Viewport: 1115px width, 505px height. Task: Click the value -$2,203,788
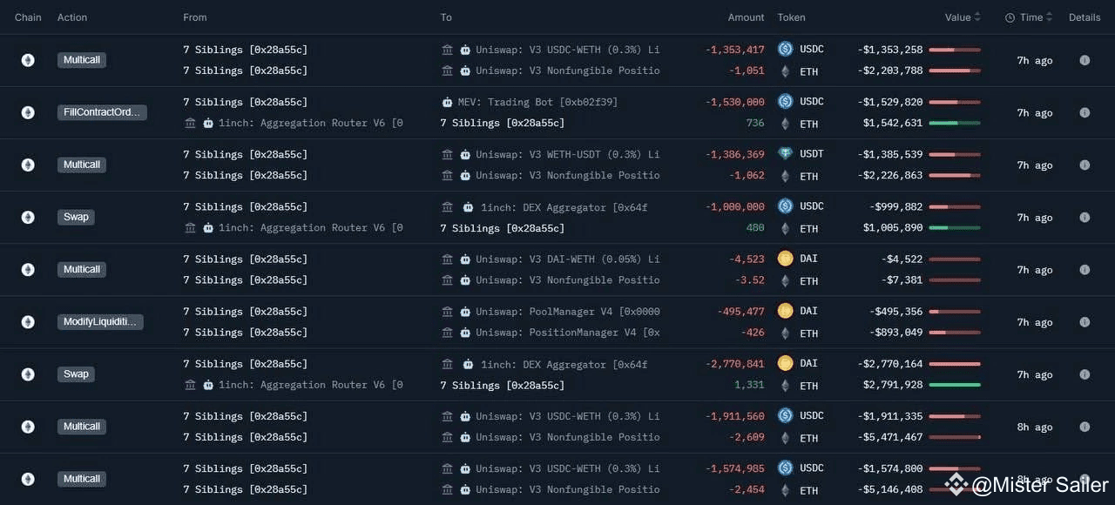click(x=890, y=71)
